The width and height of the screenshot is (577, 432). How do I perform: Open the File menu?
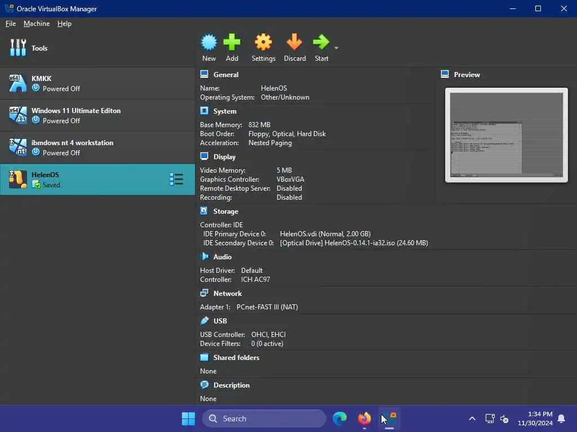(x=11, y=24)
